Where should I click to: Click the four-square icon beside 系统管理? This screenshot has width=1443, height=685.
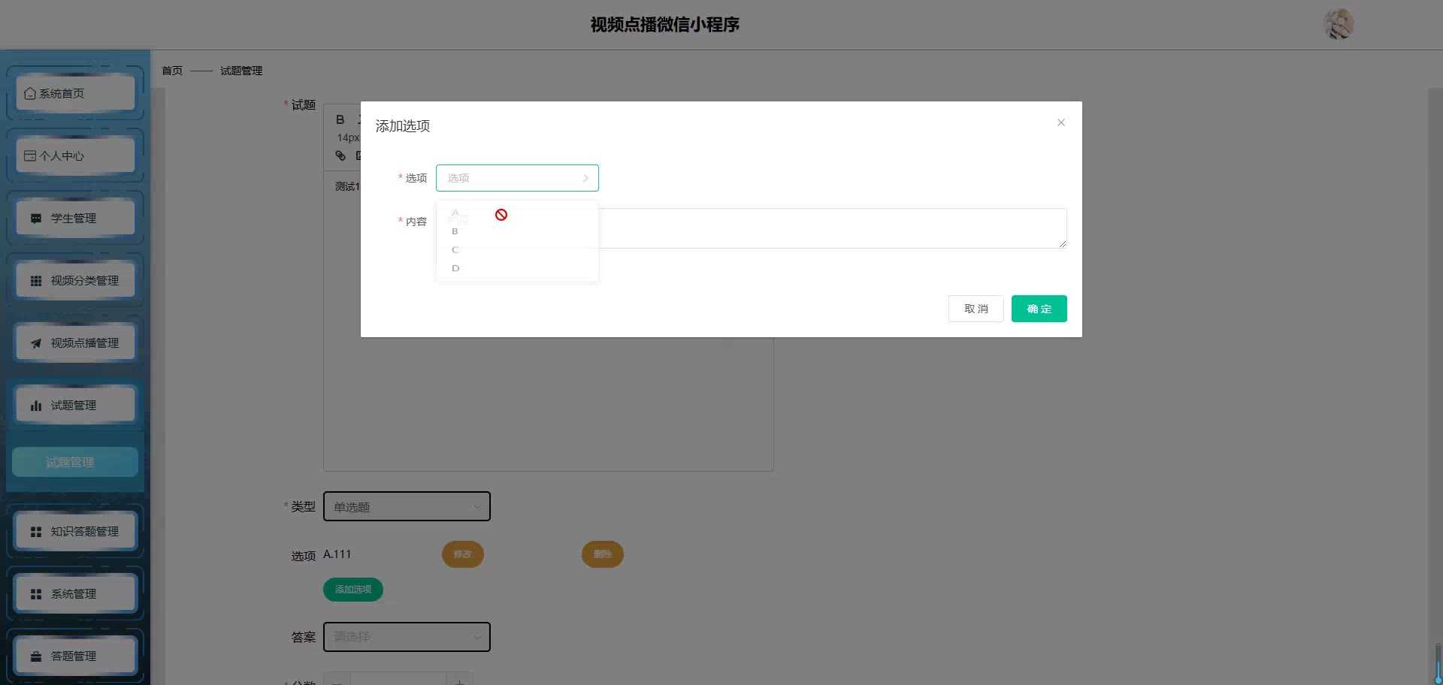click(x=36, y=594)
